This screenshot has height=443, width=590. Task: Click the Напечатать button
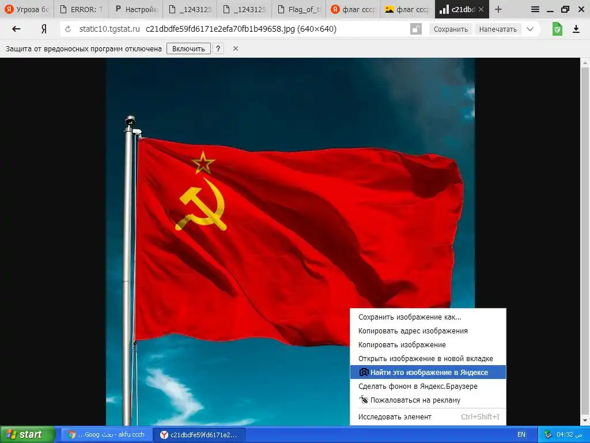(x=498, y=29)
